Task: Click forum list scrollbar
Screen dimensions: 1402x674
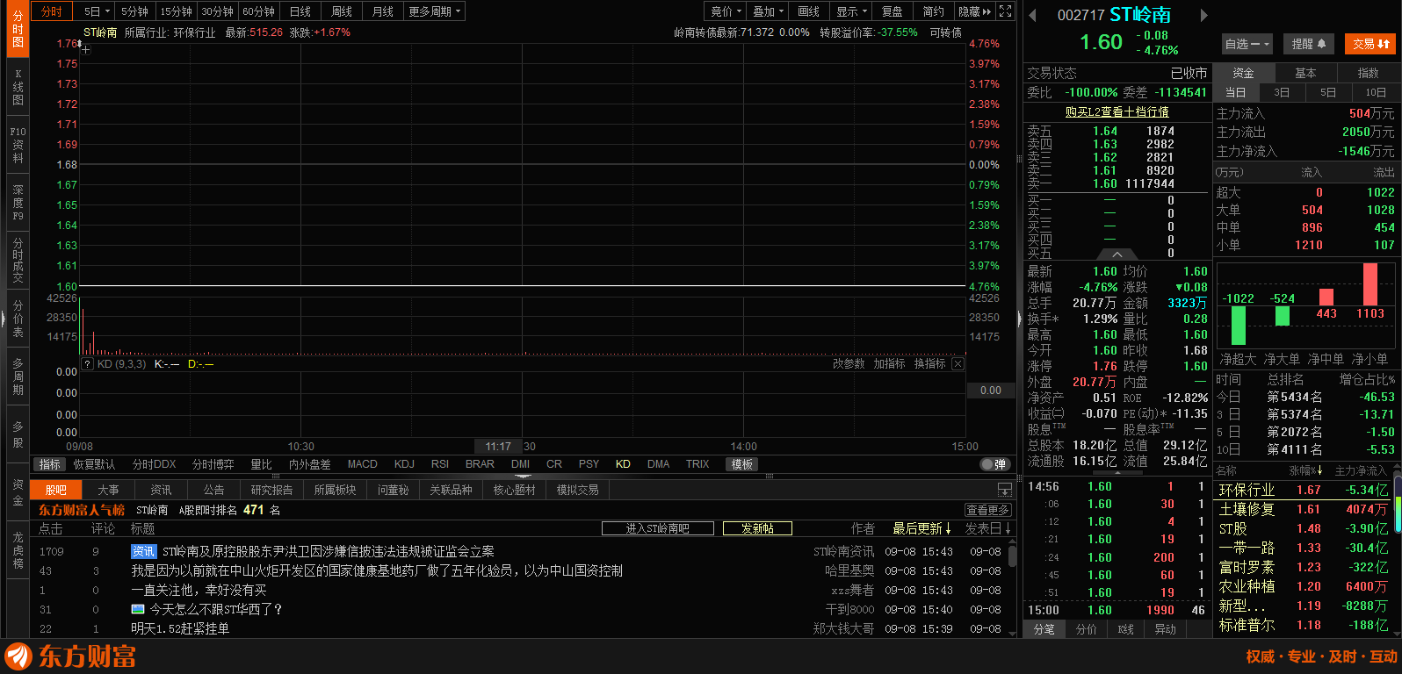Action: pos(1012,556)
